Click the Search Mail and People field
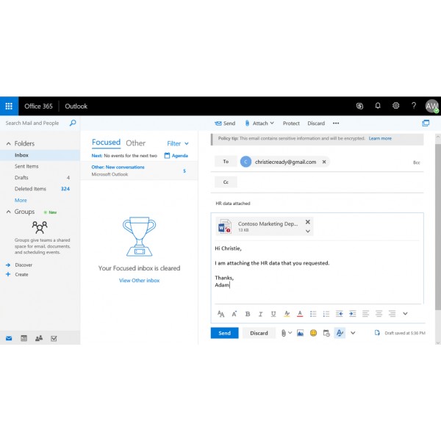 (x=37, y=123)
